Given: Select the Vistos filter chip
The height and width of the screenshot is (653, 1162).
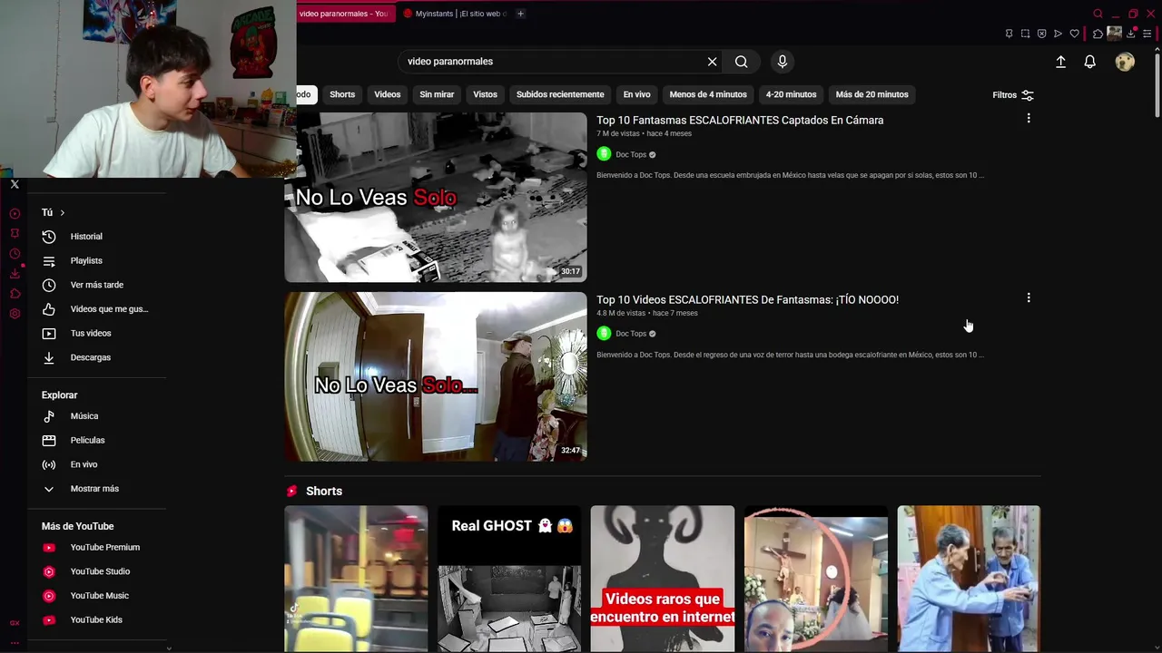Looking at the screenshot, I should click(486, 94).
